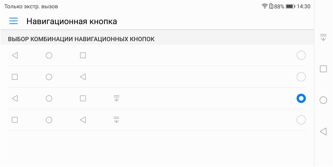Tap the back triangle on the right navigation bar
Viewport: 333px width, 167px height.
point(323,131)
